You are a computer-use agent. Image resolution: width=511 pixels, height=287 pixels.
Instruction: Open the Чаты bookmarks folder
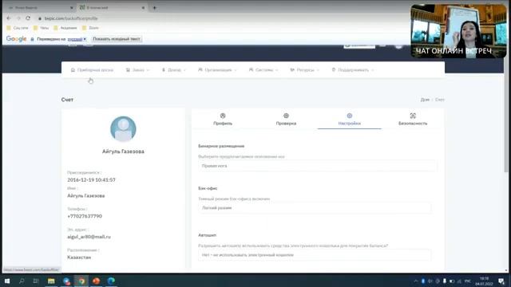click(x=41, y=28)
